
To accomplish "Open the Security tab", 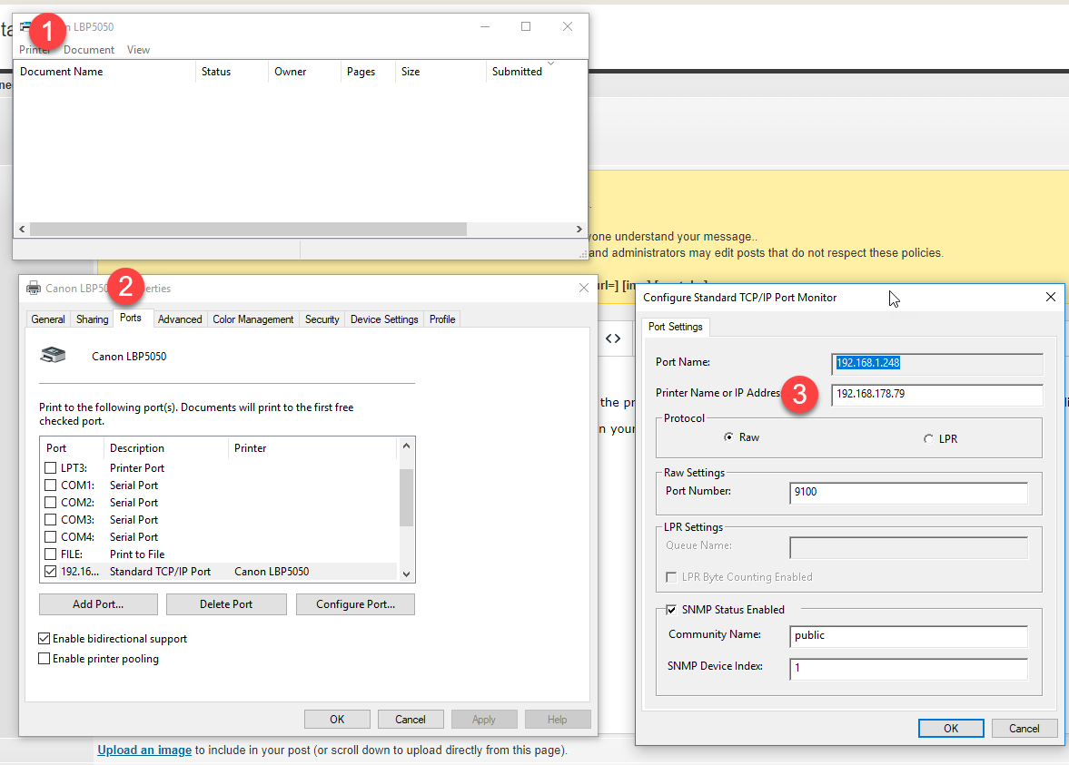I will 322,319.
